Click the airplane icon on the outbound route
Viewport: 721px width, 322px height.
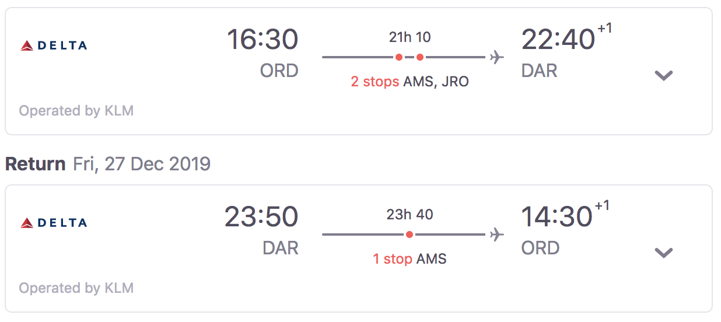point(496,57)
